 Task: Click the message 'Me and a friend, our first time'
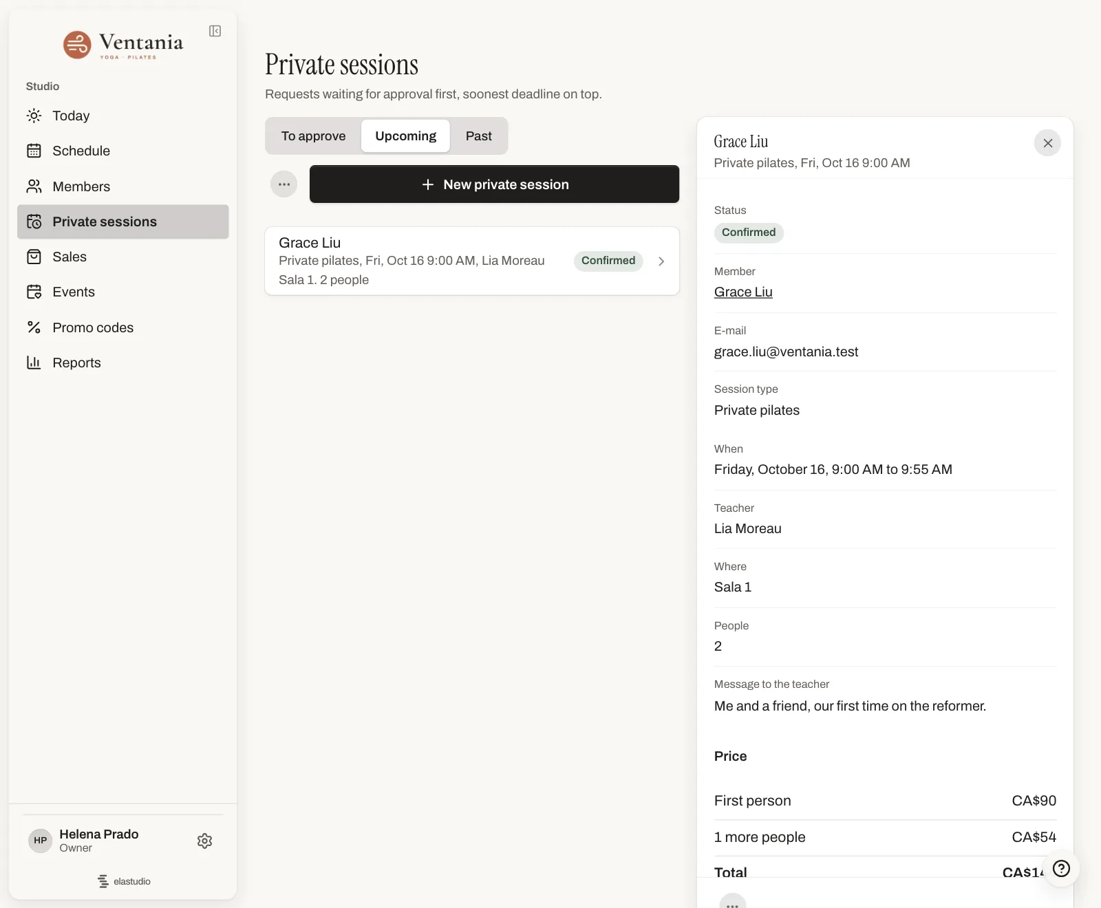tap(850, 706)
